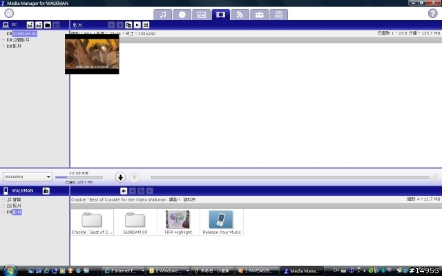Open the CD disc tab
This screenshot has width=442, height=276.
coord(182,14)
